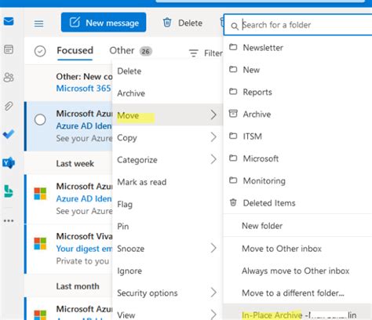Click the Microsoft logo of Viva message
This screenshot has width=372, height=320.
point(40,243)
